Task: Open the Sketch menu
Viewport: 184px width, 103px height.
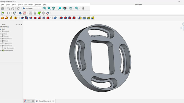Action: [20, 4]
